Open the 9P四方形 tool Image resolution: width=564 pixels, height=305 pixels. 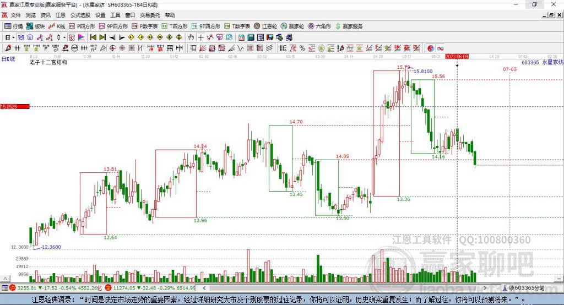113,26
